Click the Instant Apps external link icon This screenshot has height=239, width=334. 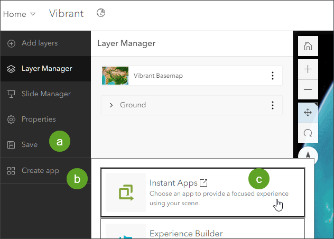[203, 183]
